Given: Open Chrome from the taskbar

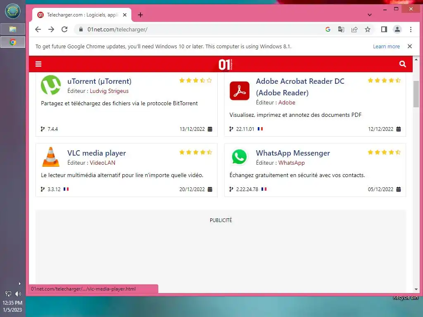Looking at the screenshot, I should (x=13, y=42).
